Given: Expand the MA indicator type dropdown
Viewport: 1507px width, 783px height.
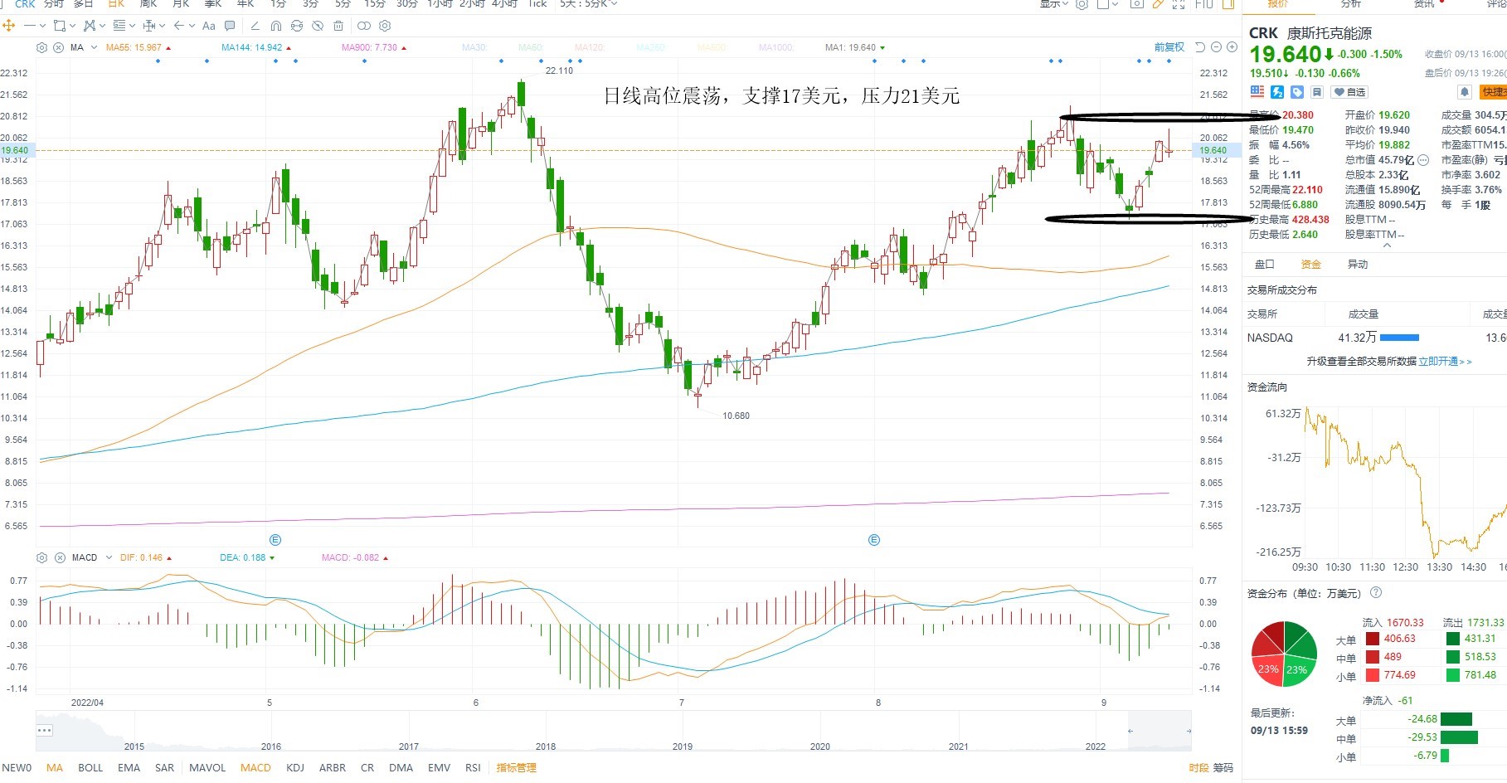Looking at the screenshot, I should click(x=94, y=47).
